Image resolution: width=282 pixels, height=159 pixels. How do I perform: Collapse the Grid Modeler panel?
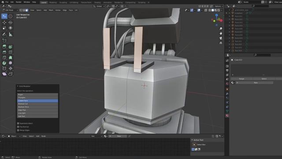tap(18, 87)
